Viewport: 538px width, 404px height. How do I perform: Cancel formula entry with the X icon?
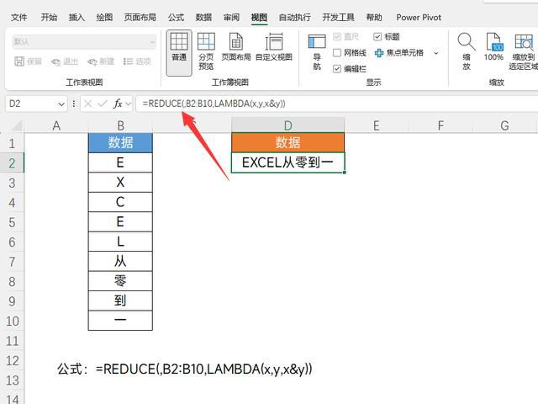point(87,104)
